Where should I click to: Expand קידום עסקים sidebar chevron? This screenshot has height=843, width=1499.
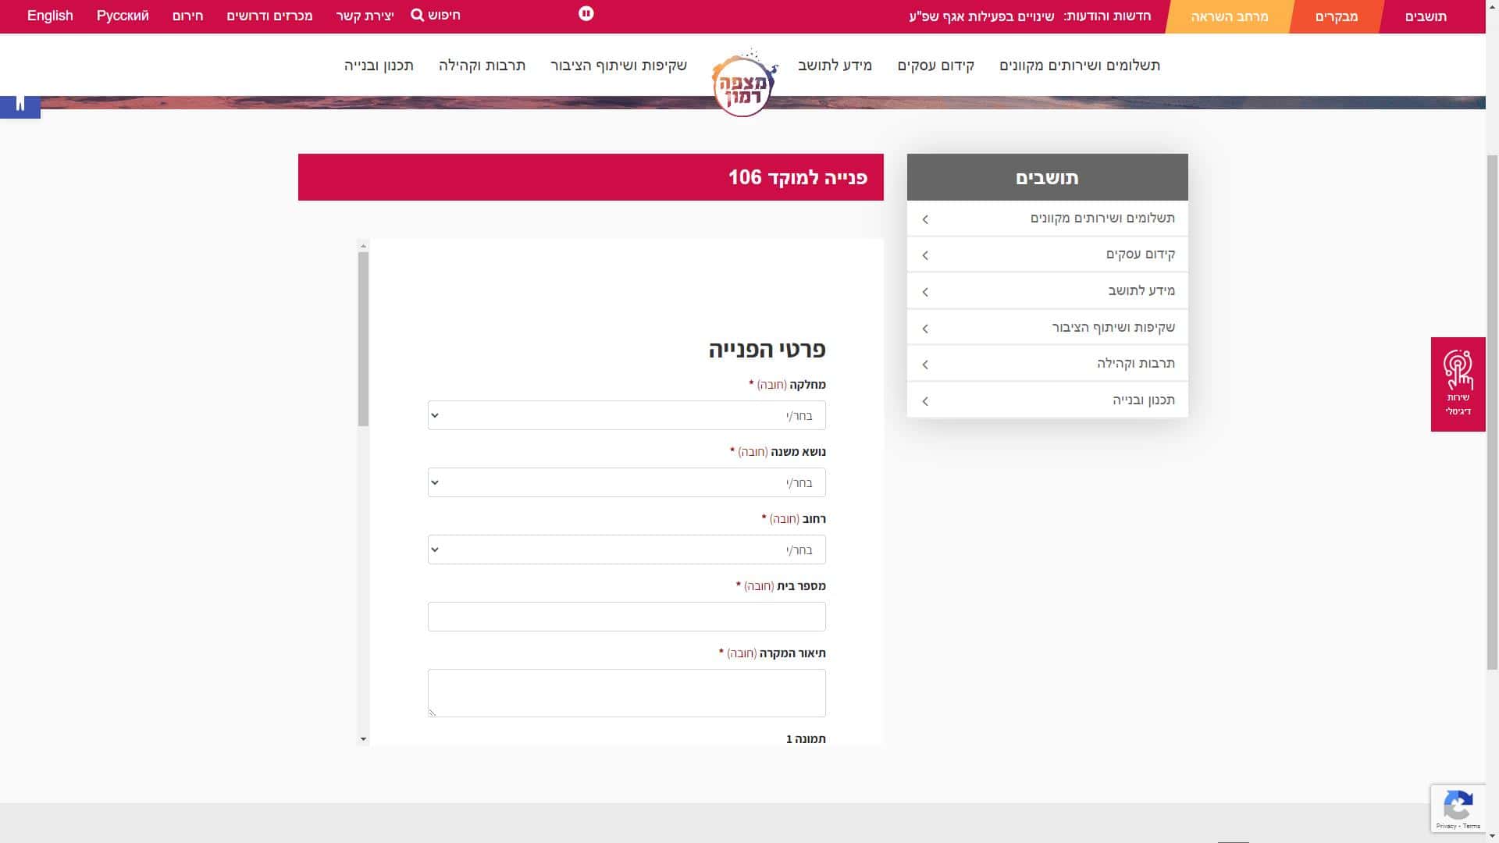pos(925,255)
